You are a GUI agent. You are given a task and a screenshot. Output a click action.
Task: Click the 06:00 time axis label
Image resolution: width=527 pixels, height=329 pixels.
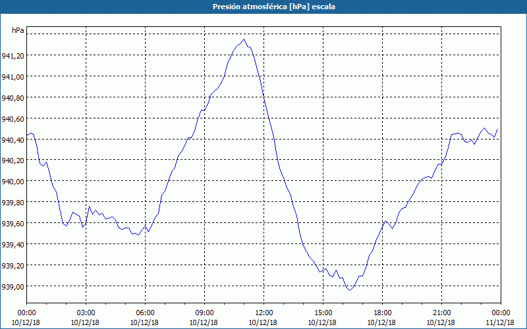coord(145,313)
